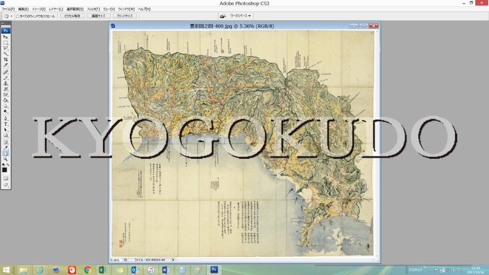Viewport: 489px width, 275px height.
Task: Select the Zoom tool
Action: point(6,159)
